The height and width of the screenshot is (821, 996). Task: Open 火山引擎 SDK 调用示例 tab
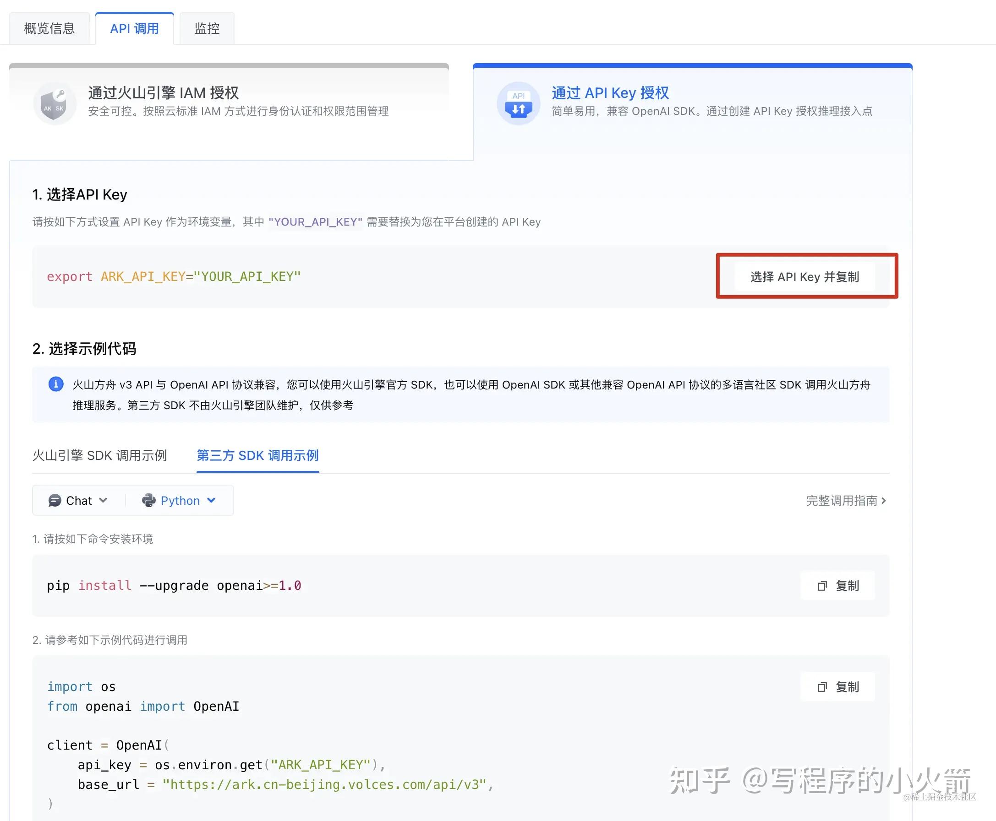tap(101, 455)
